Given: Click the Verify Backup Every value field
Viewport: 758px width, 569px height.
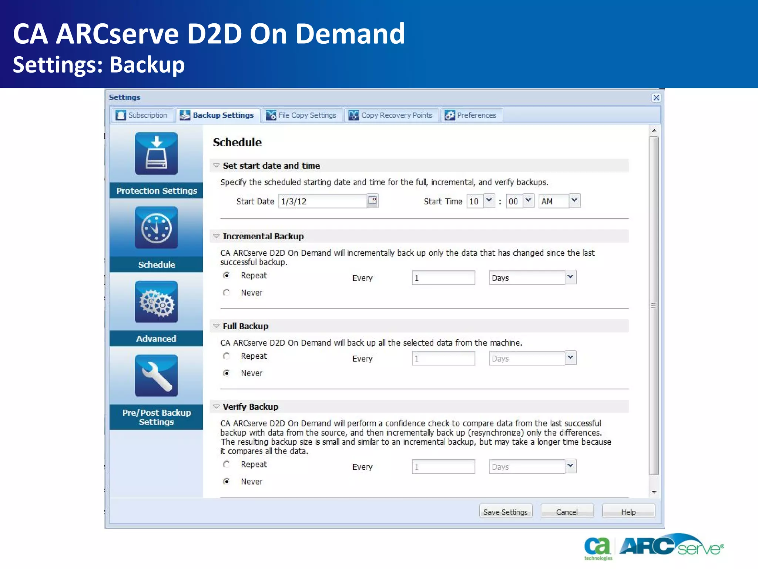Looking at the screenshot, I should 443,466.
